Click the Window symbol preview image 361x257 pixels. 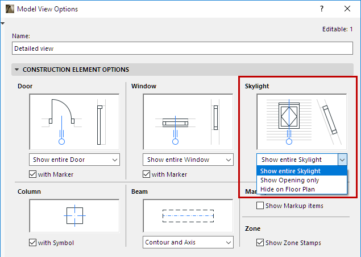pyautogui.click(x=188, y=122)
